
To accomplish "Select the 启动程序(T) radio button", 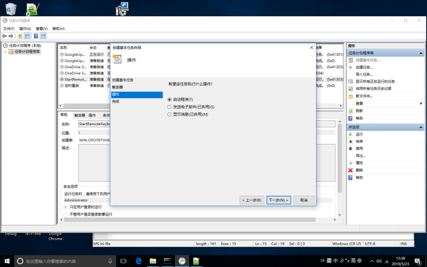I will coord(169,100).
